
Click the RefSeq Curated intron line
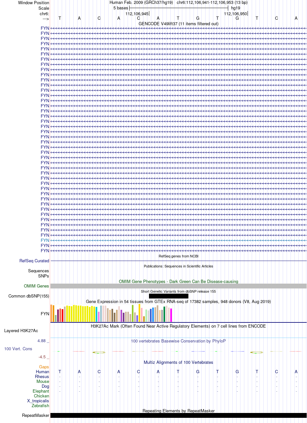pos(178,261)
